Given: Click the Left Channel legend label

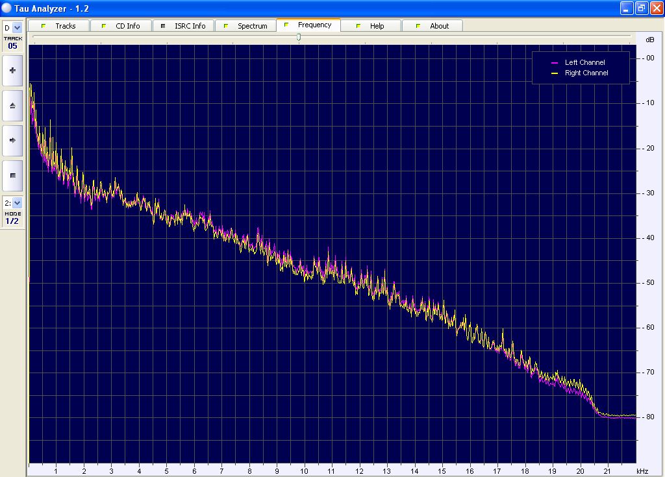Looking at the screenshot, I should point(584,63).
